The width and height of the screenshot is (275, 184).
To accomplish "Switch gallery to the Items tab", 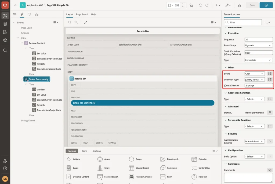I will pyautogui.click(x=84, y=151).
